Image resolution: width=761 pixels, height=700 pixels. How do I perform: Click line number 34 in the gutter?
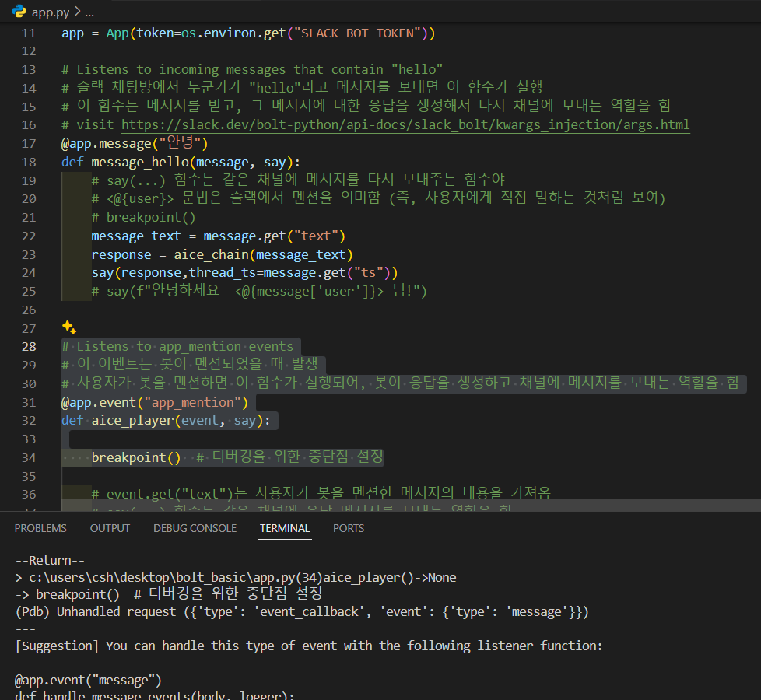(x=29, y=457)
